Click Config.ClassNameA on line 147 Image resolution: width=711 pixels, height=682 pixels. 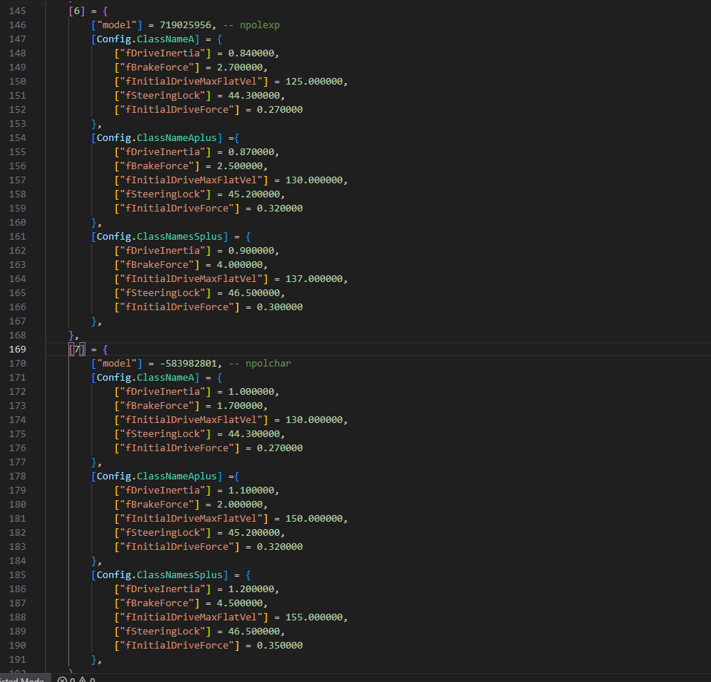(x=145, y=39)
